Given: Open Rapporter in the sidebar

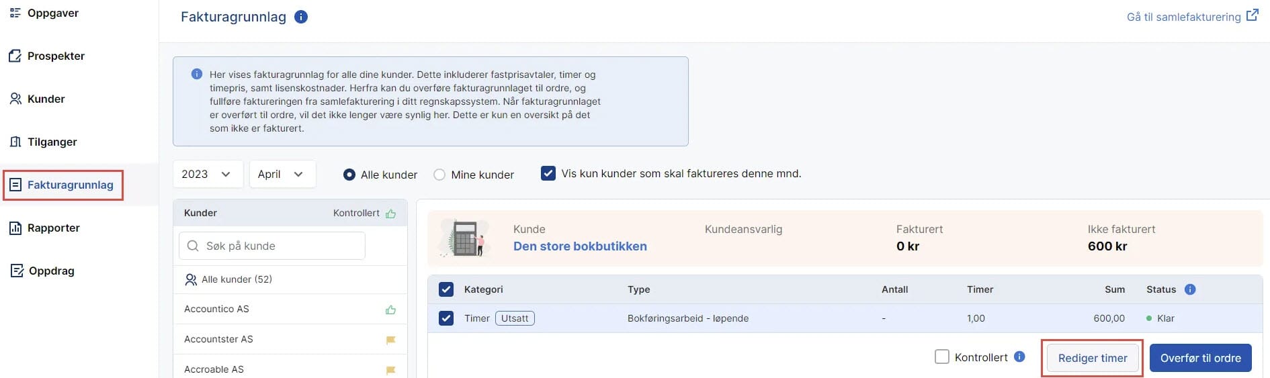Looking at the screenshot, I should pos(53,228).
